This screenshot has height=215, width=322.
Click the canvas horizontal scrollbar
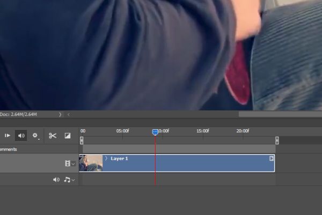pos(280,114)
